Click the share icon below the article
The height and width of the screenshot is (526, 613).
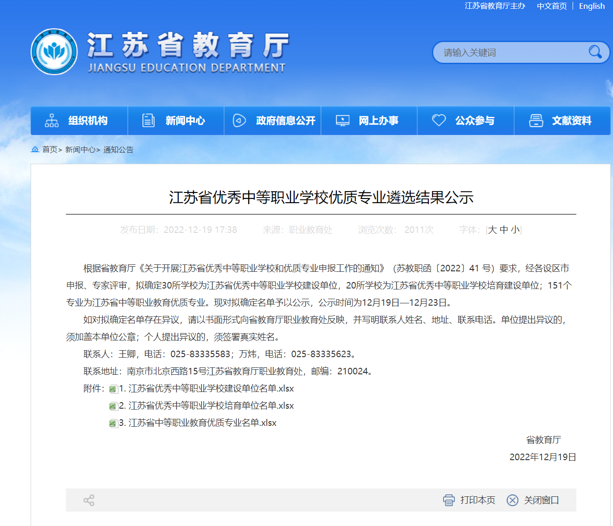tap(89, 500)
